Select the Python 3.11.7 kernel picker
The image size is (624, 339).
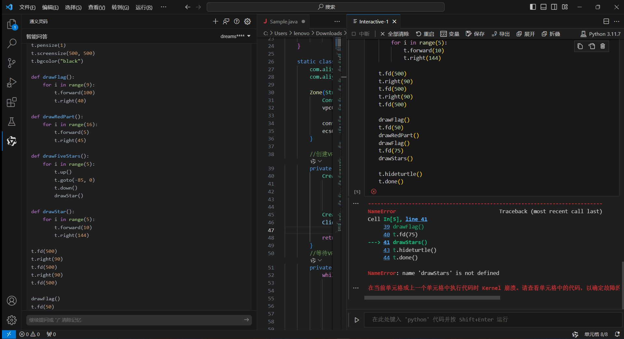601,34
